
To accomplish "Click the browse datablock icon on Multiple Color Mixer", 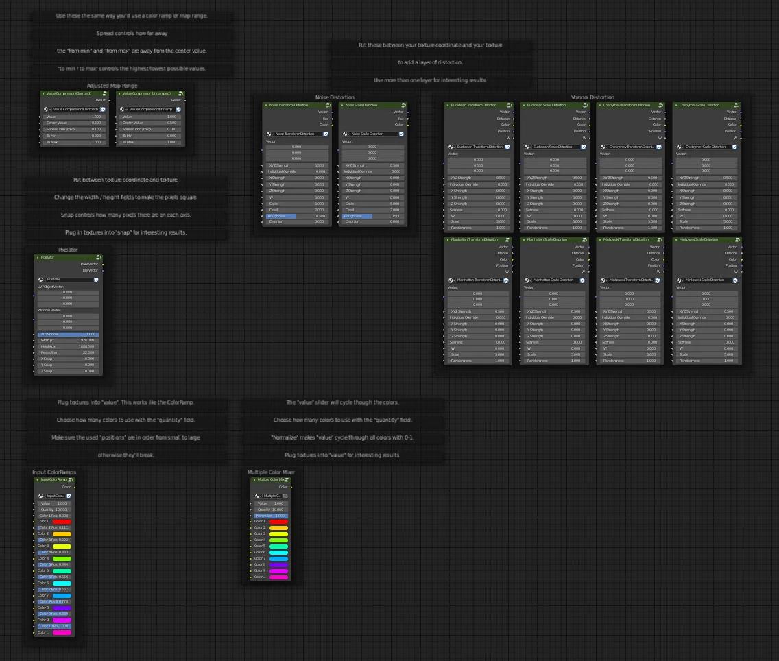I will click(x=257, y=496).
